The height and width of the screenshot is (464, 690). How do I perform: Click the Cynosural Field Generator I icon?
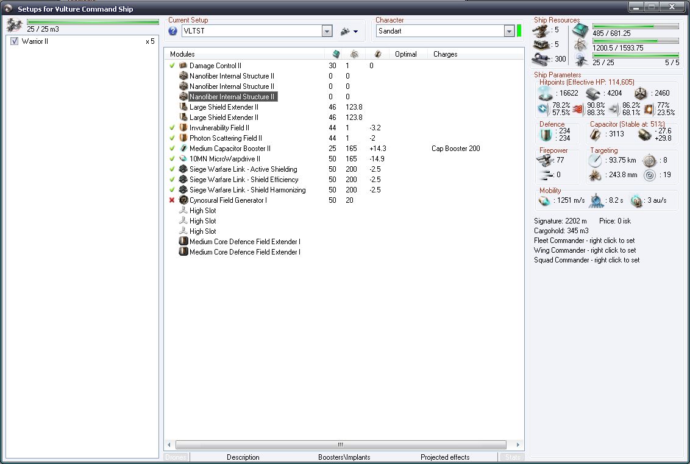(183, 200)
